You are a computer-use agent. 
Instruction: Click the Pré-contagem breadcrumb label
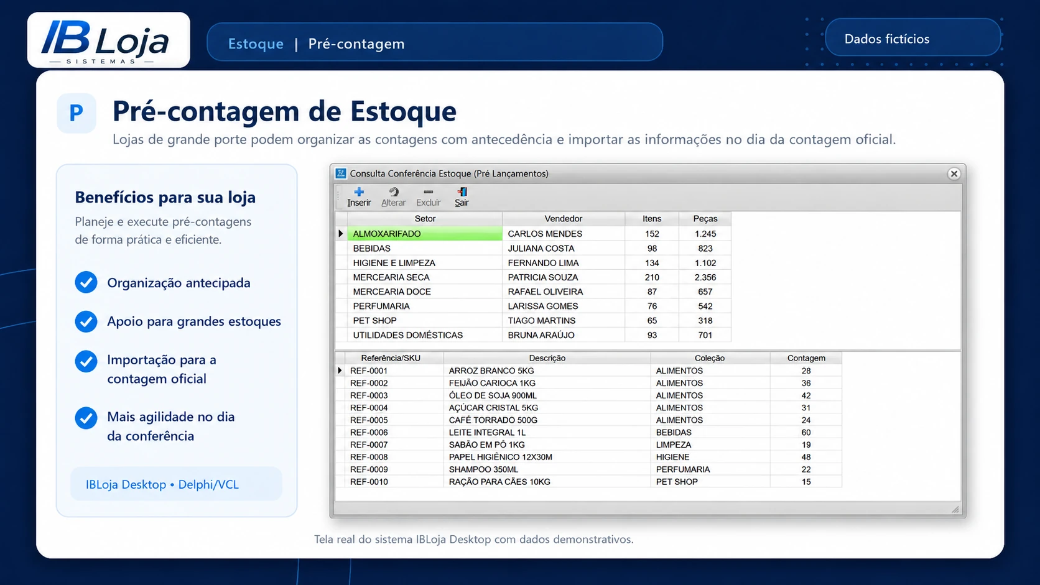tap(356, 44)
